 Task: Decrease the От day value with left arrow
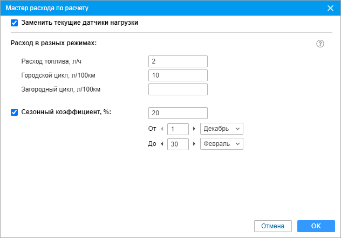pyautogui.click(x=162, y=129)
